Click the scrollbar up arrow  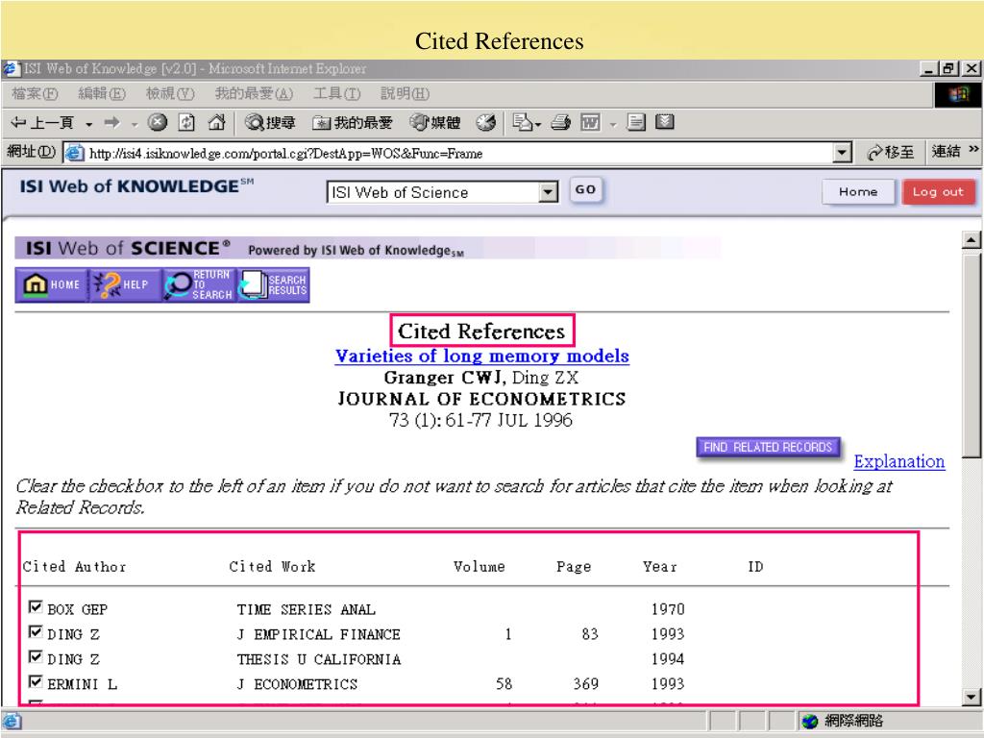tap(971, 239)
